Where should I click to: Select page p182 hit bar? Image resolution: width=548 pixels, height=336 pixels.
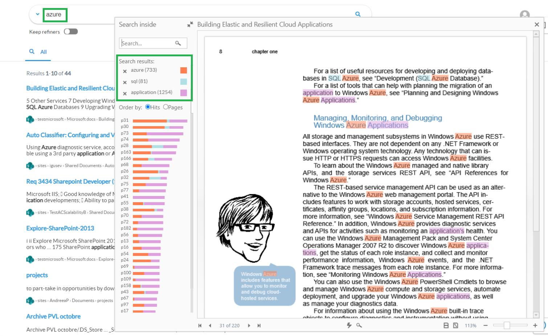tap(148, 229)
